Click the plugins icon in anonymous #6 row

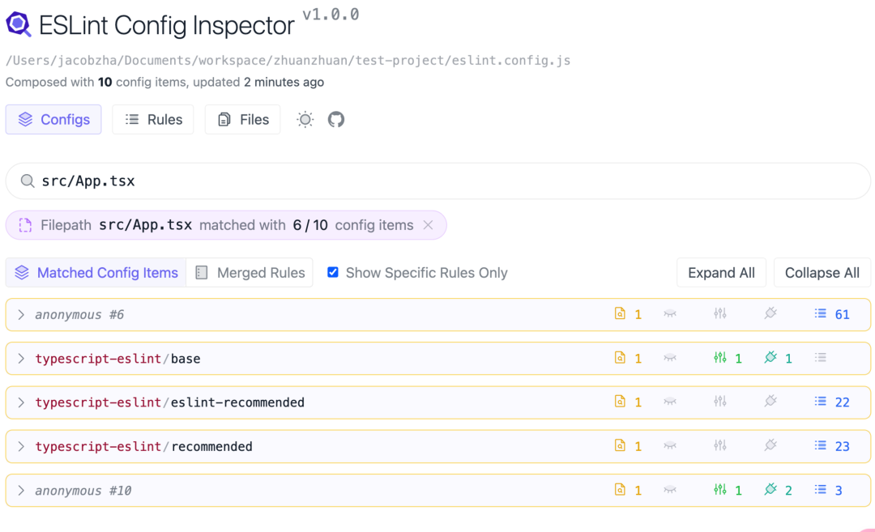pos(770,313)
